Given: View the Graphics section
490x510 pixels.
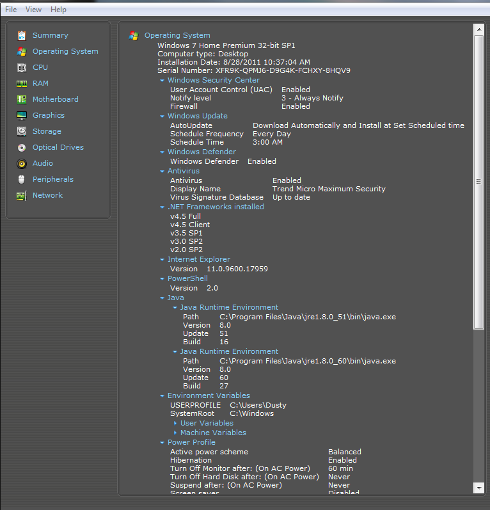Looking at the screenshot, I should coord(49,115).
